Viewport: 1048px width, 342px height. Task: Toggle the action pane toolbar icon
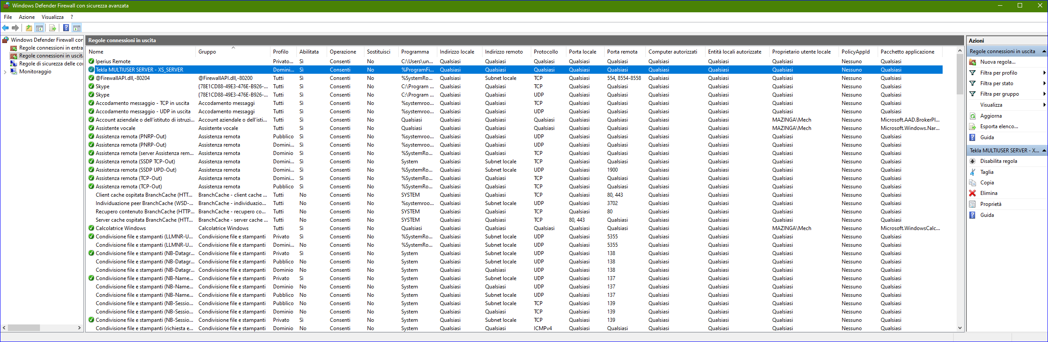click(77, 28)
